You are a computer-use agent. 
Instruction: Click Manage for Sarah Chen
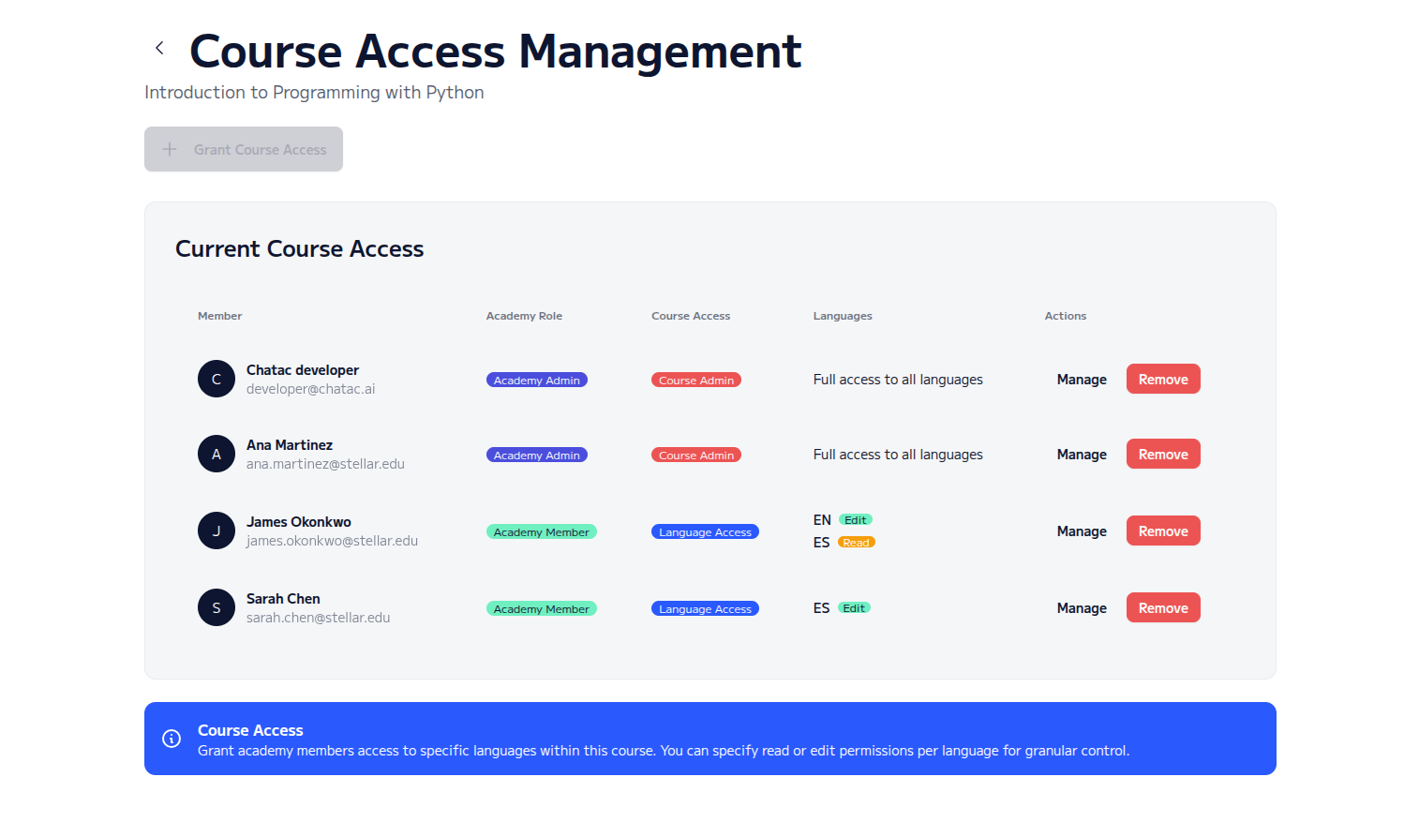(x=1082, y=607)
